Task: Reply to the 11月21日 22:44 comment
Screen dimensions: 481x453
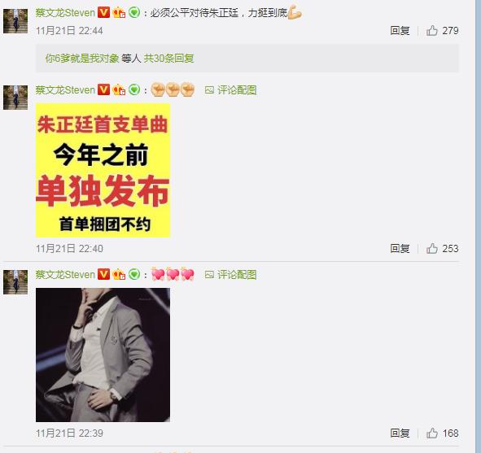Action: 400,31
